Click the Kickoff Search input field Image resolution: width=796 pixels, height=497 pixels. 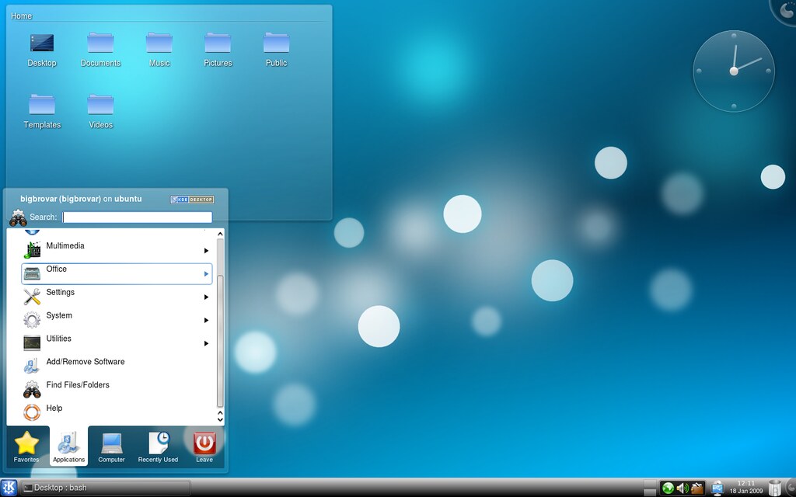pos(137,217)
